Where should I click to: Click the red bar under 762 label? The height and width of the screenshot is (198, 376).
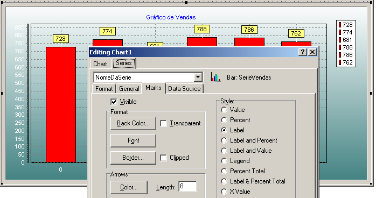[296, 44]
